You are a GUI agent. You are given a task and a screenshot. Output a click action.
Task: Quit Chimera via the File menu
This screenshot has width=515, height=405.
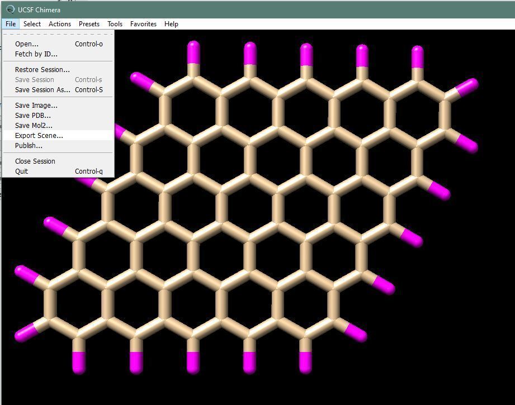21,171
